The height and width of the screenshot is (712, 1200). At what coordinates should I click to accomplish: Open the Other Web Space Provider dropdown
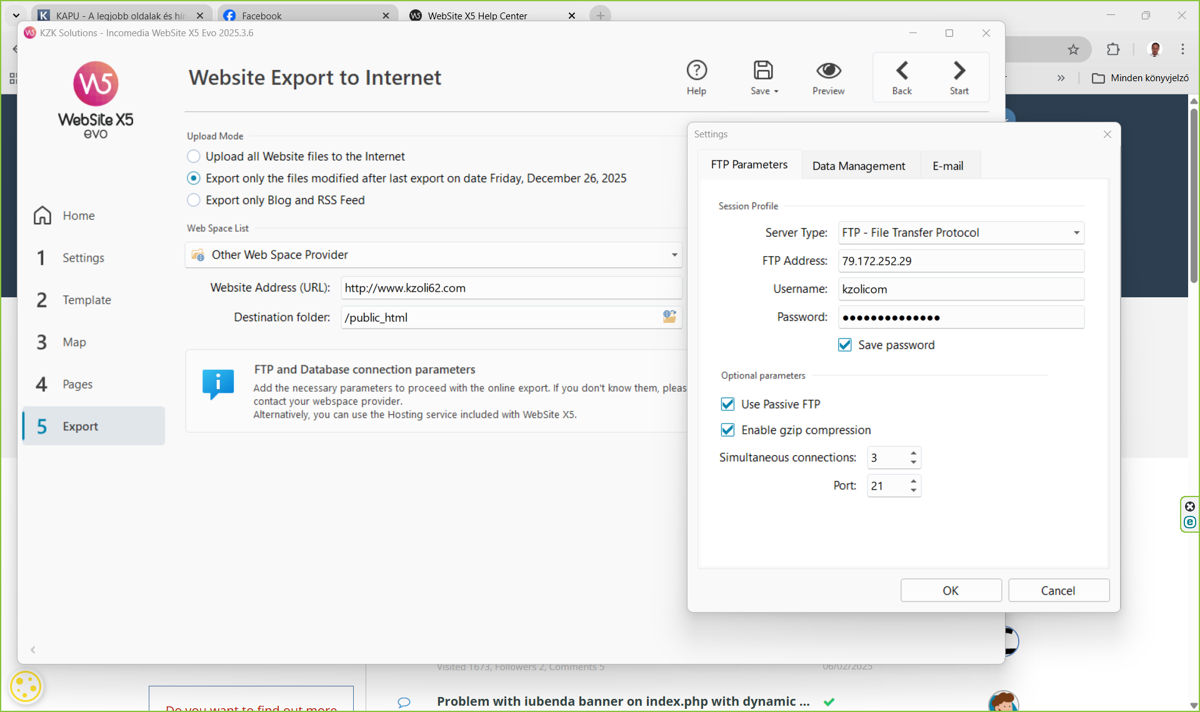pos(674,255)
